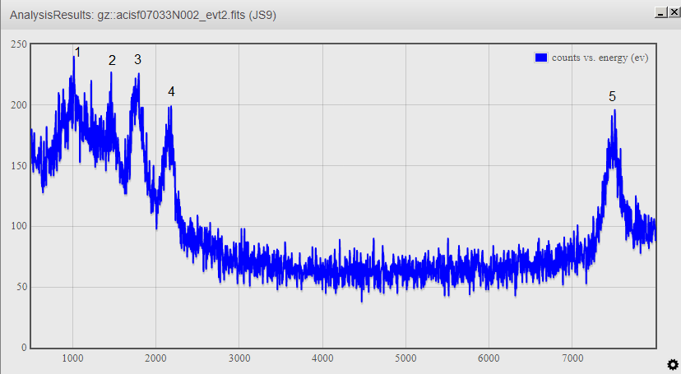Click the 100 tick on the y-axis
Image resolution: width=681 pixels, height=374 pixels.
18,226
